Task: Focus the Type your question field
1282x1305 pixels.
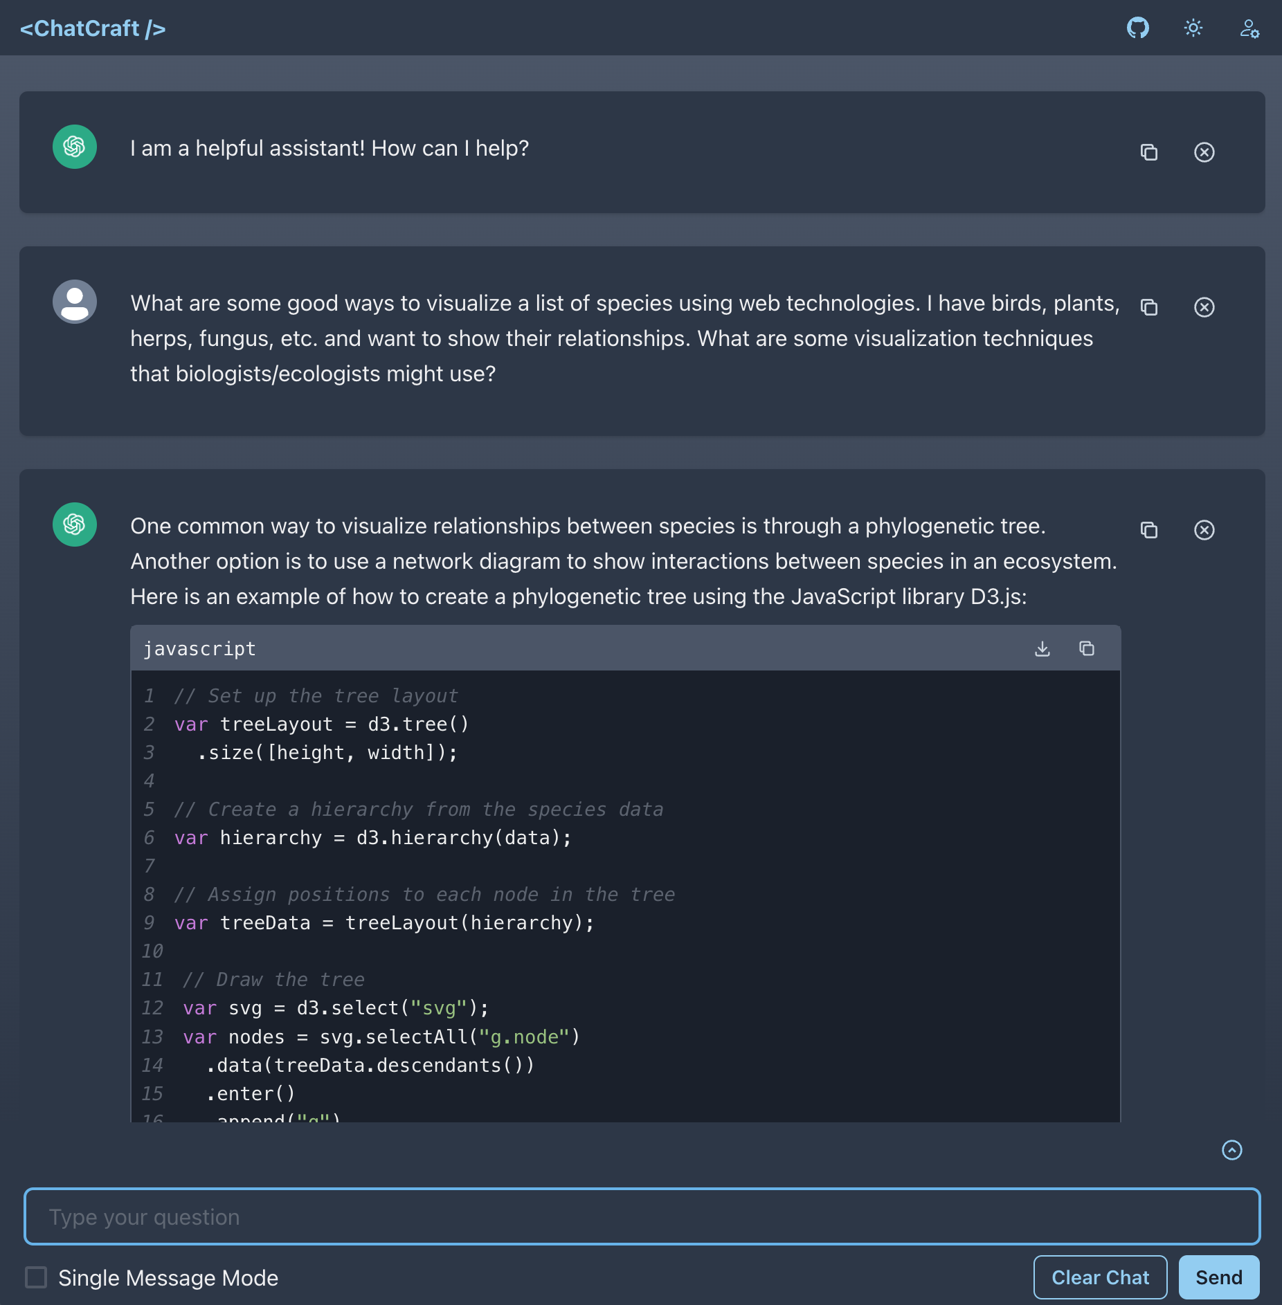Action: [642, 1216]
